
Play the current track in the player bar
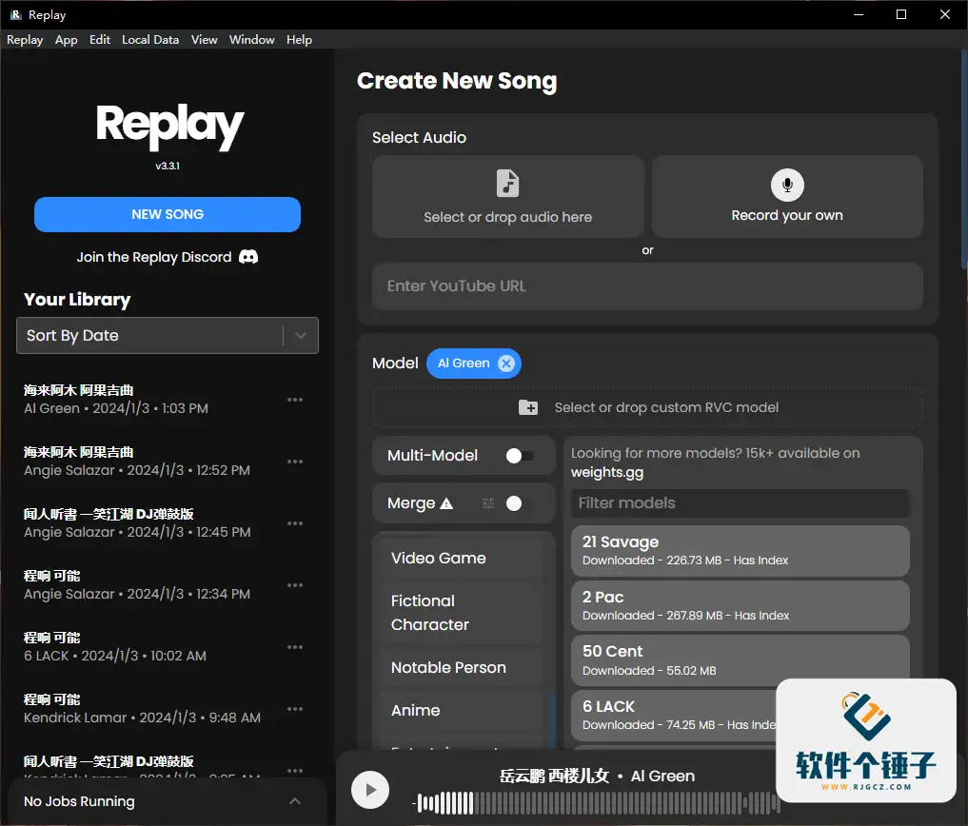click(370, 790)
